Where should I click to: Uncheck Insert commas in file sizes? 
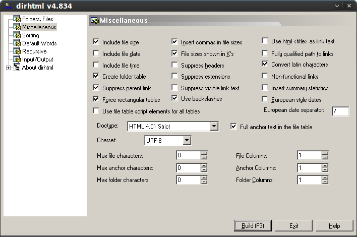[175, 42]
